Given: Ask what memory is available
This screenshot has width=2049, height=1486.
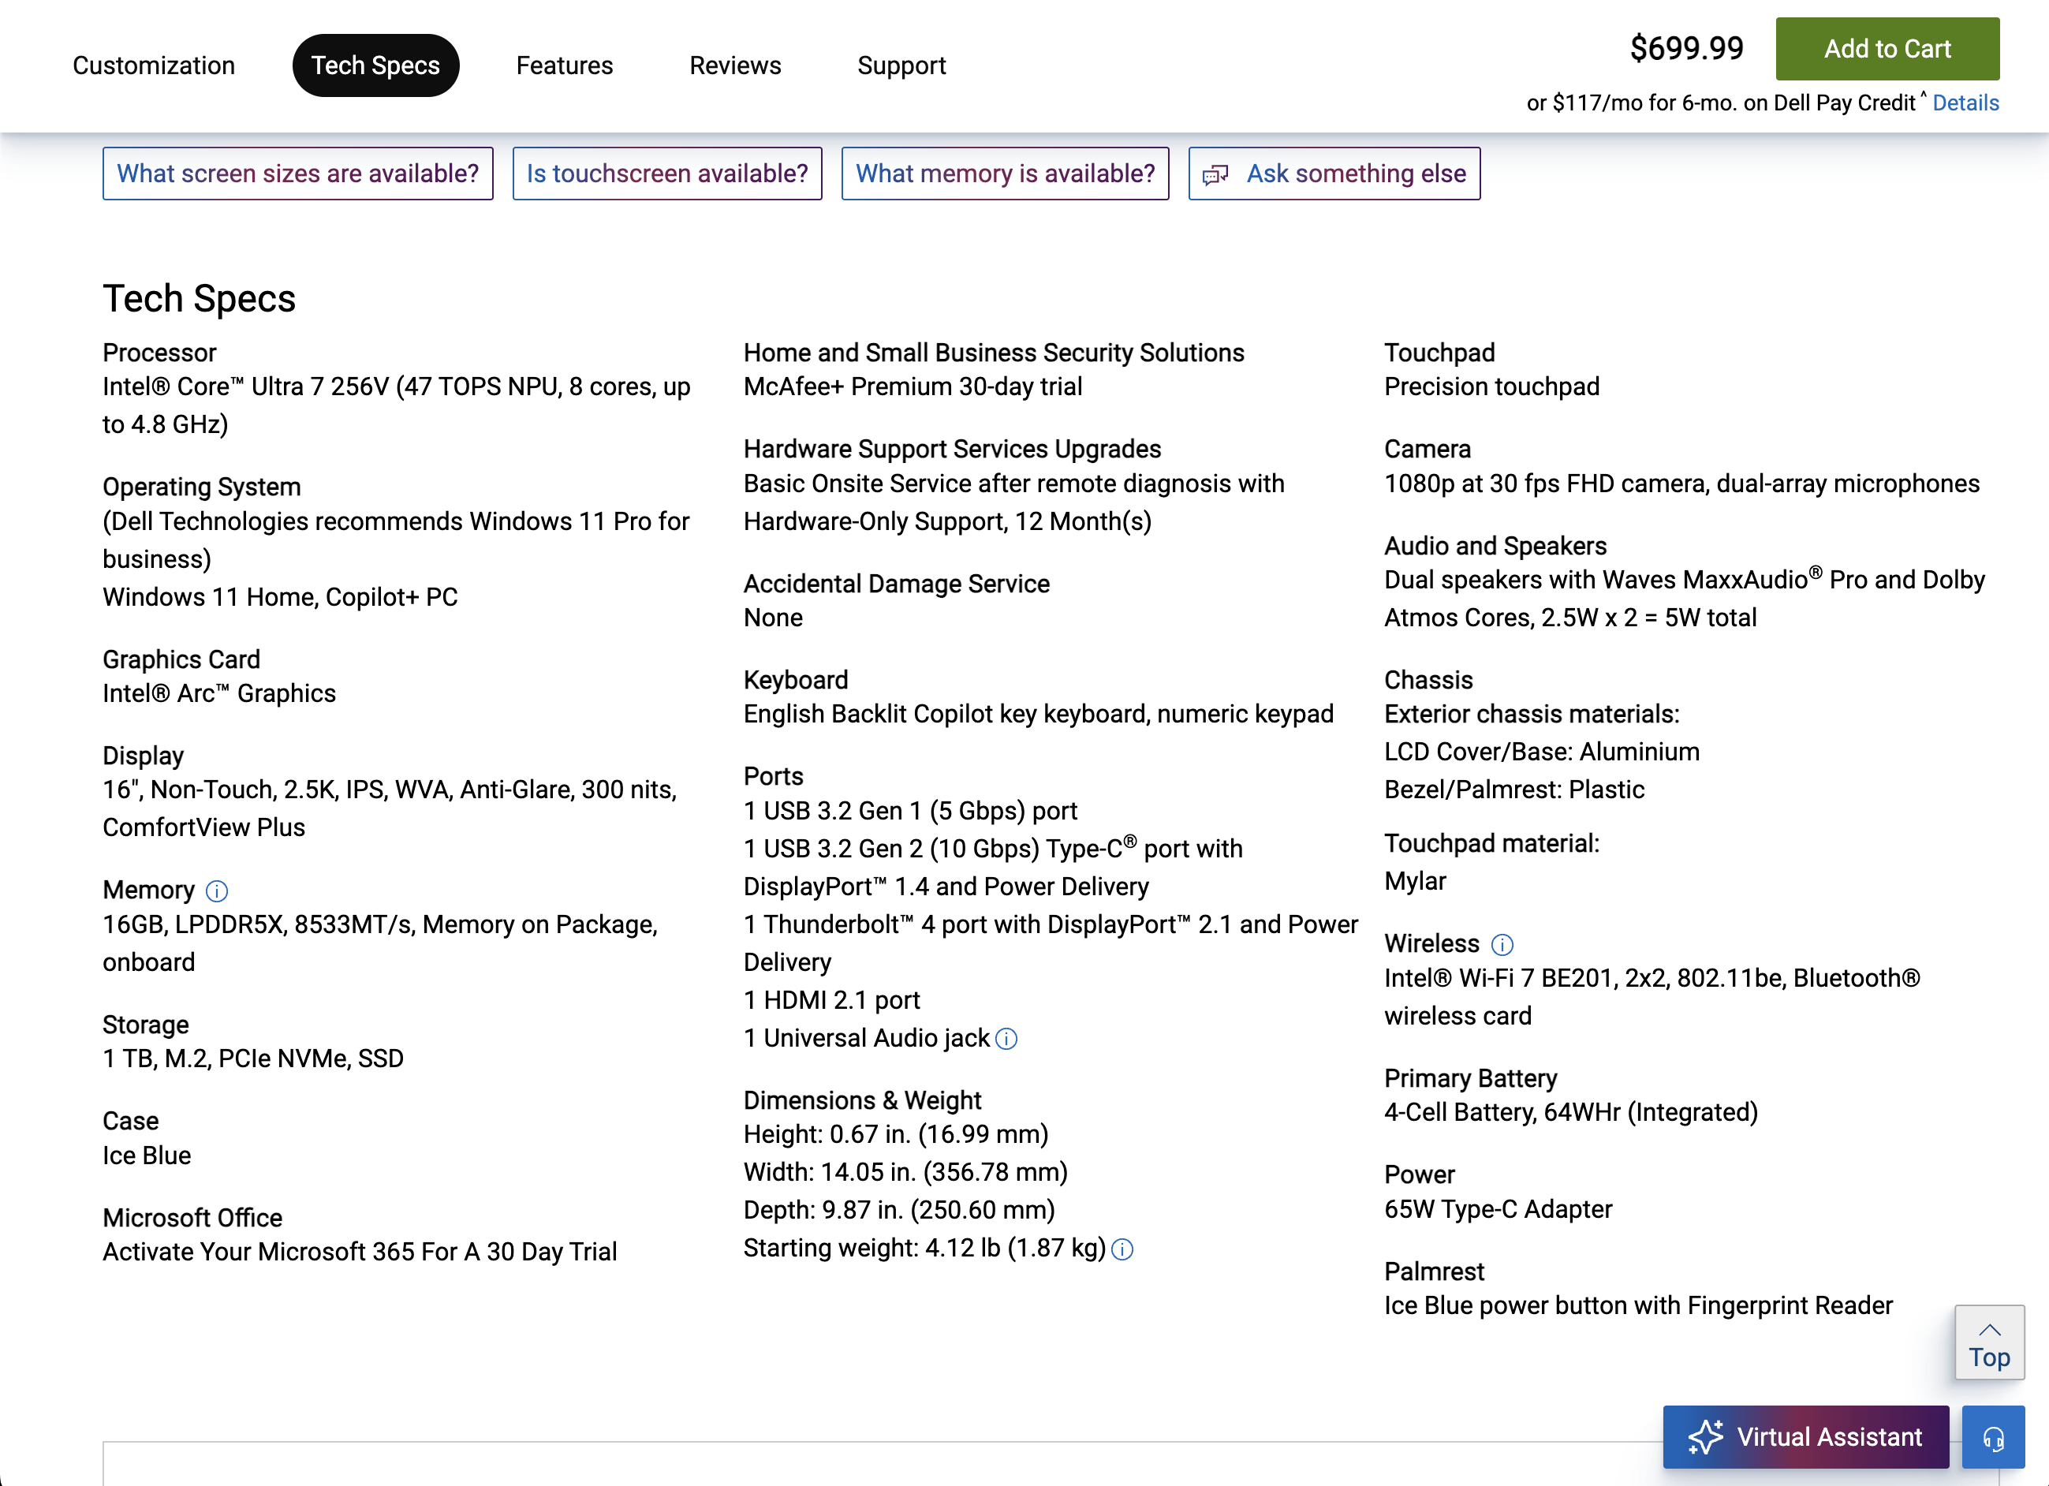Looking at the screenshot, I should [x=1005, y=174].
